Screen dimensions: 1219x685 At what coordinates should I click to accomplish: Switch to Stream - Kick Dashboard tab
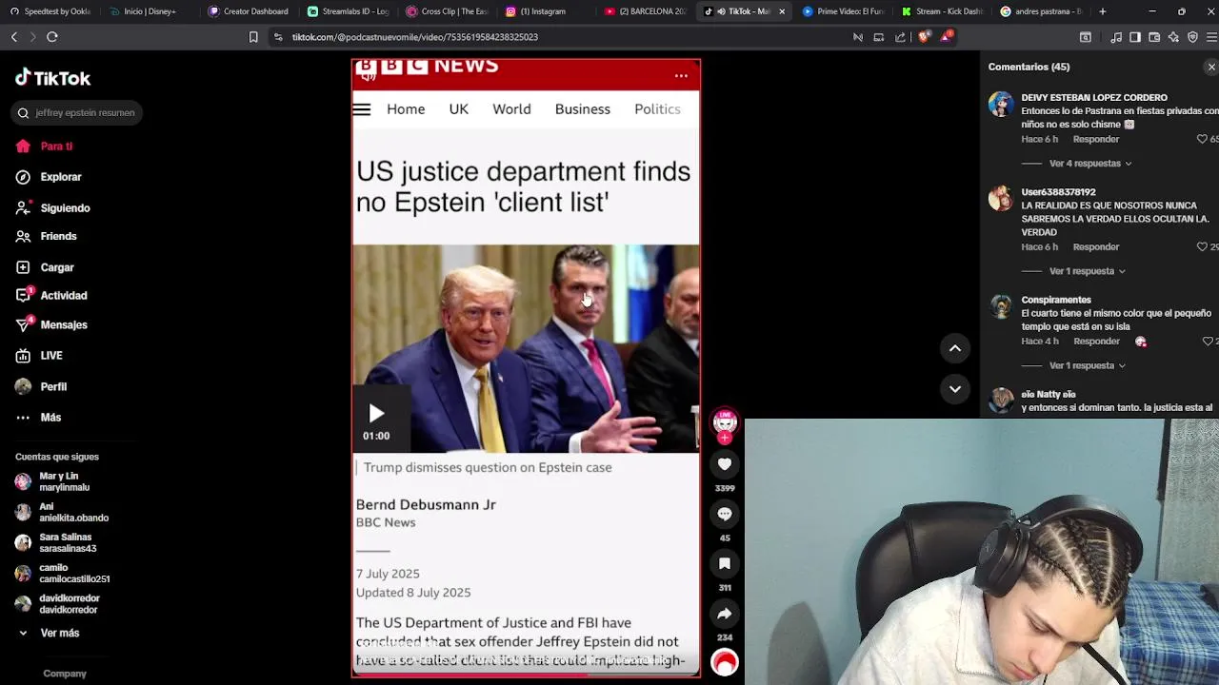pos(942,11)
